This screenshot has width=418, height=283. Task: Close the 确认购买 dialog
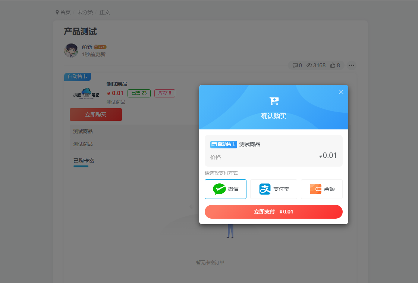click(x=341, y=92)
